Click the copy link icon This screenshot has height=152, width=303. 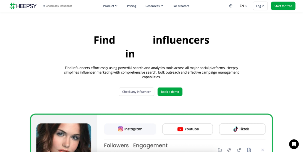pos(229,150)
